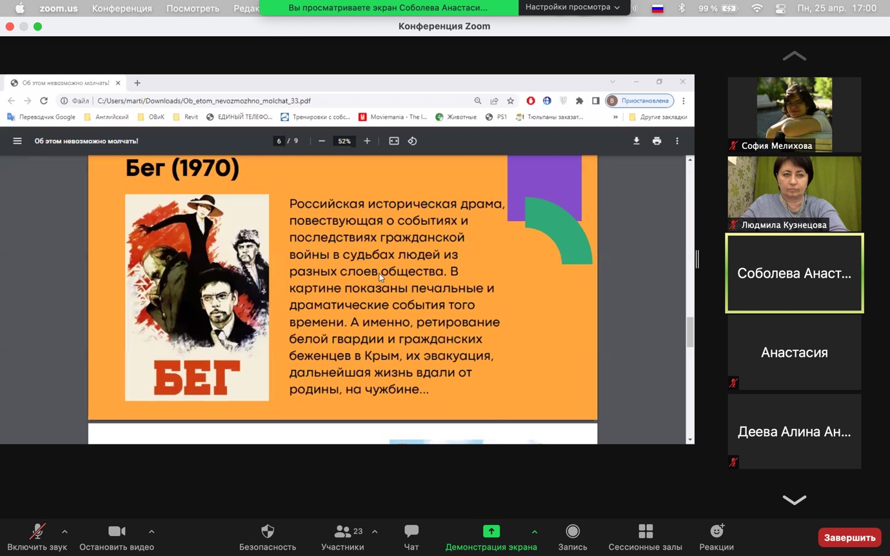Start screen sharing with Демонстрация экрана
The image size is (890, 556).
tap(491, 537)
